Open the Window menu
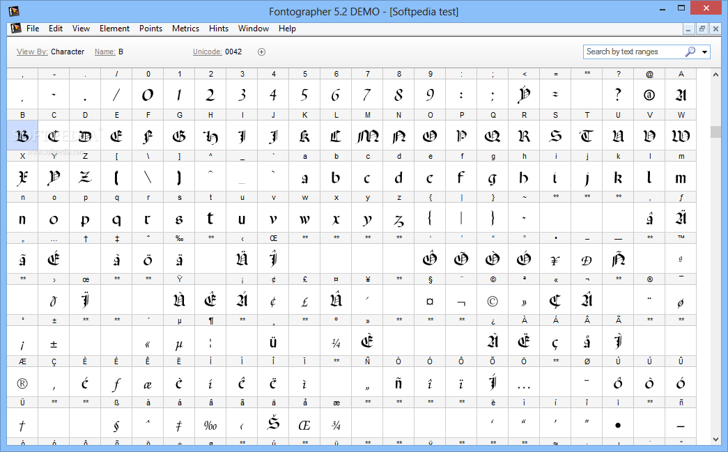The height and width of the screenshot is (452, 728). pyautogui.click(x=254, y=29)
